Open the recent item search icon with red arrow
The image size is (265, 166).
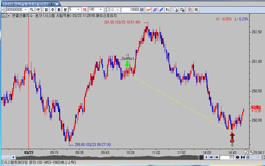click(38, 10)
